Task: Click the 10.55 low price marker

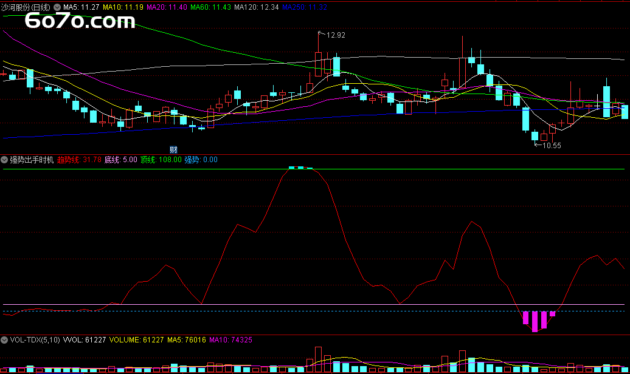Action: pyautogui.click(x=552, y=146)
